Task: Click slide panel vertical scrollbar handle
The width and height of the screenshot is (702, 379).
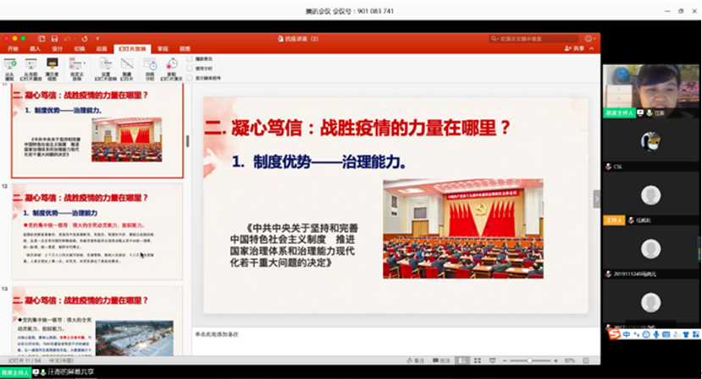Action: click(x=187, y=141)
